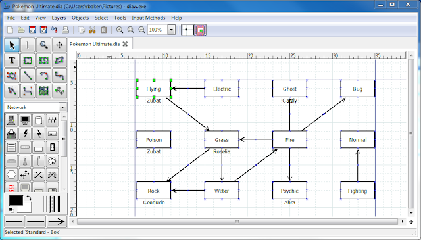
Task: Select the Modify arrow pointer tool
Action: tap(12, 45)
